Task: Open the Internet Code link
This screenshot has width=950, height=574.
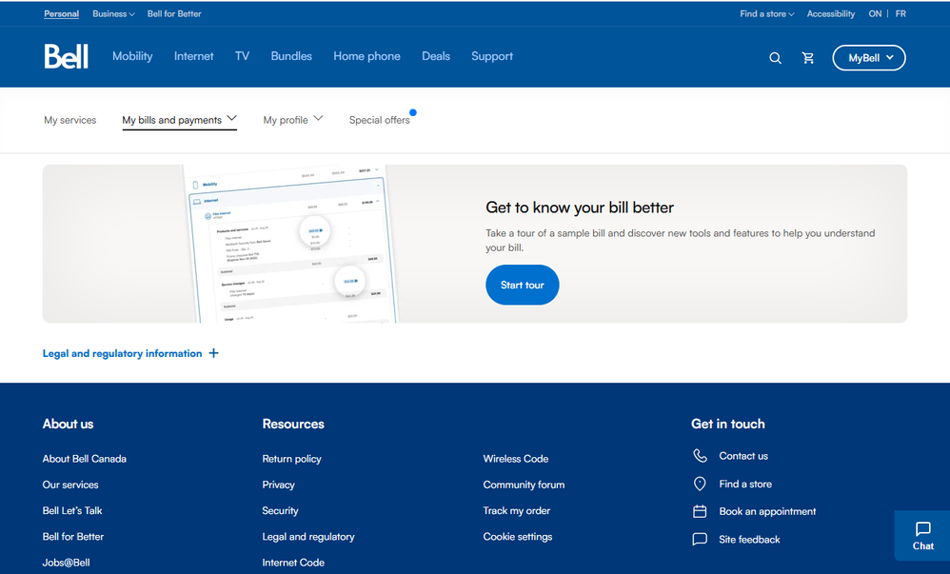Action: [293, 563]
